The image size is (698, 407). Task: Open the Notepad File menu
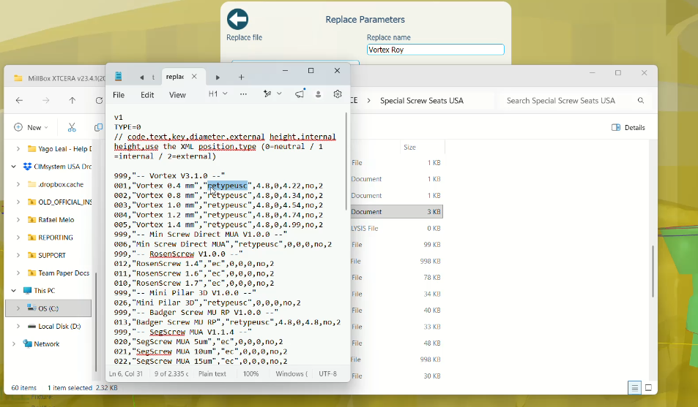119,95
